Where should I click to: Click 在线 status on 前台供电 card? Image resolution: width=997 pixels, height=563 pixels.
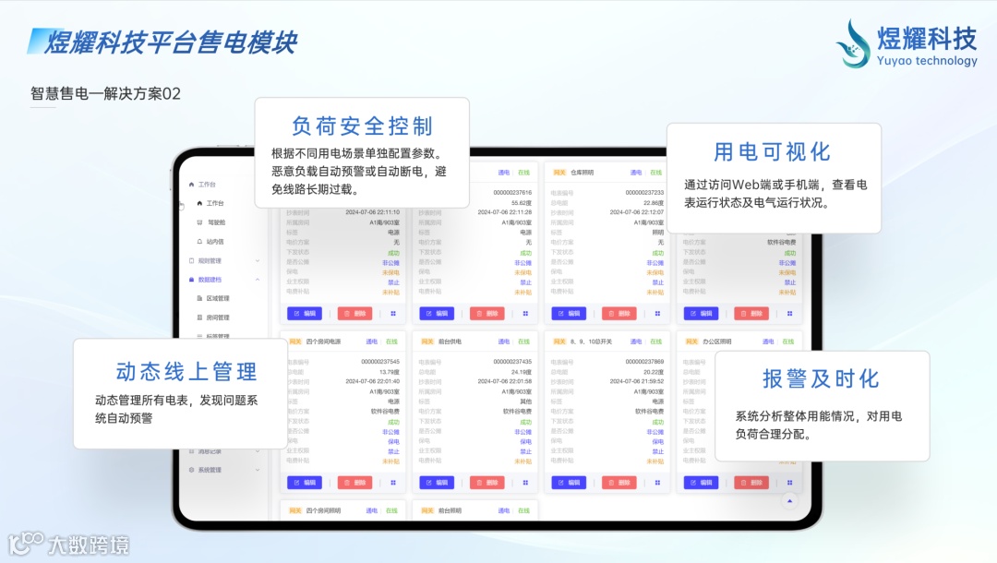click(524, 341)
